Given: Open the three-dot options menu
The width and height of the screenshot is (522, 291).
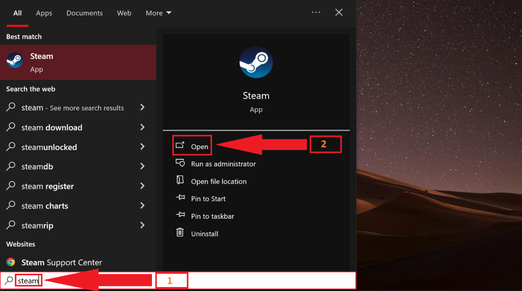Looking at the screenshot, I should pos(316,12).
